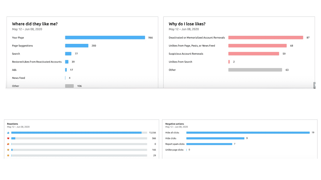This screenshot has height=180, width=321.
Task: Select the 'Restored Likes from Reactivated Accounts' label
Action: coord(37,62)
